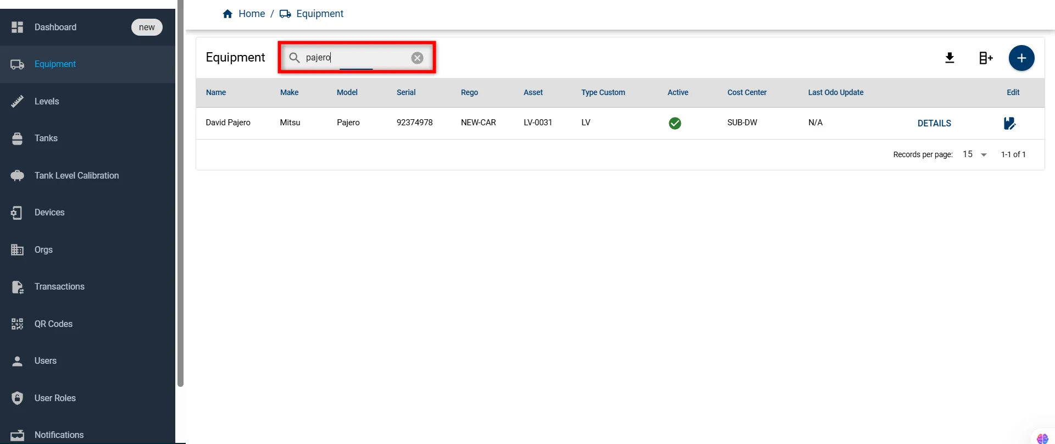Viewport: 1055px width, 444px height.
Task: Open DETAILS for David Pajero
Action: [x=934, y=123]
